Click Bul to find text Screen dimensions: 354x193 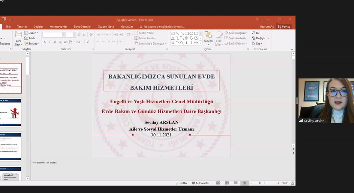(x=256, y=33)
